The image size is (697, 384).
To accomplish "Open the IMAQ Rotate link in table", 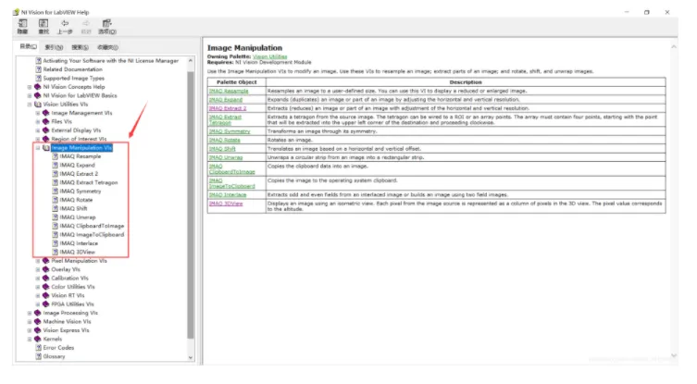I will click(x=225, y=140).
